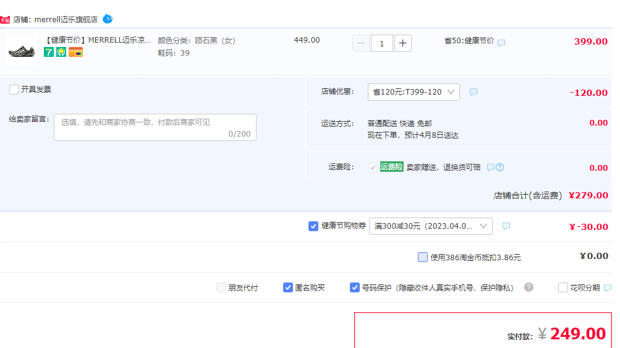Increase quantity with the plus button
620x348 pixels.
[x=402, y=43]
